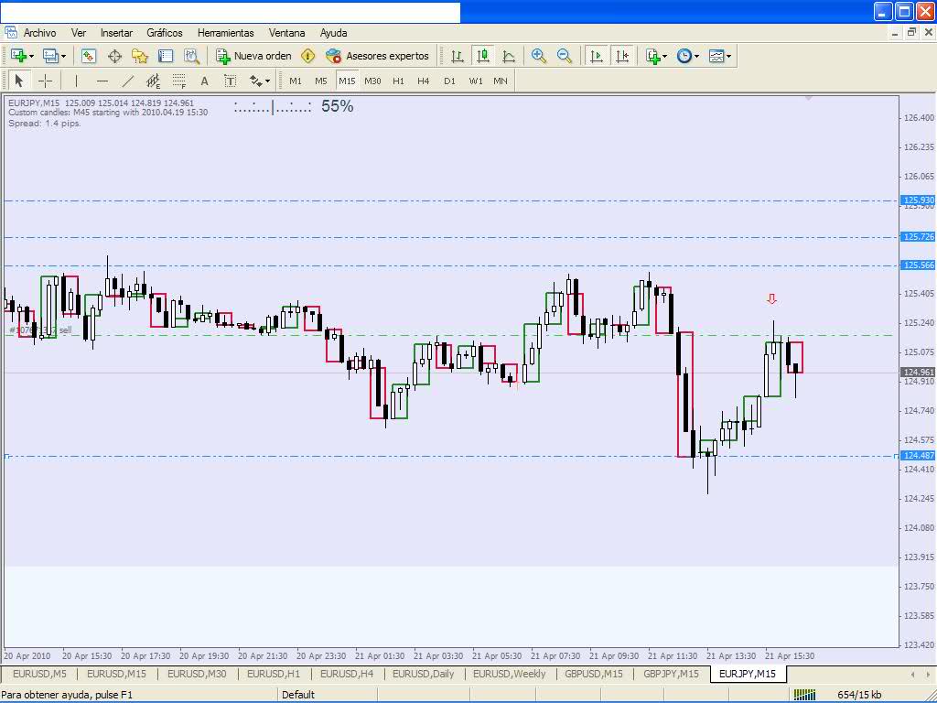Set timeframe to W1

coord(476,81)
